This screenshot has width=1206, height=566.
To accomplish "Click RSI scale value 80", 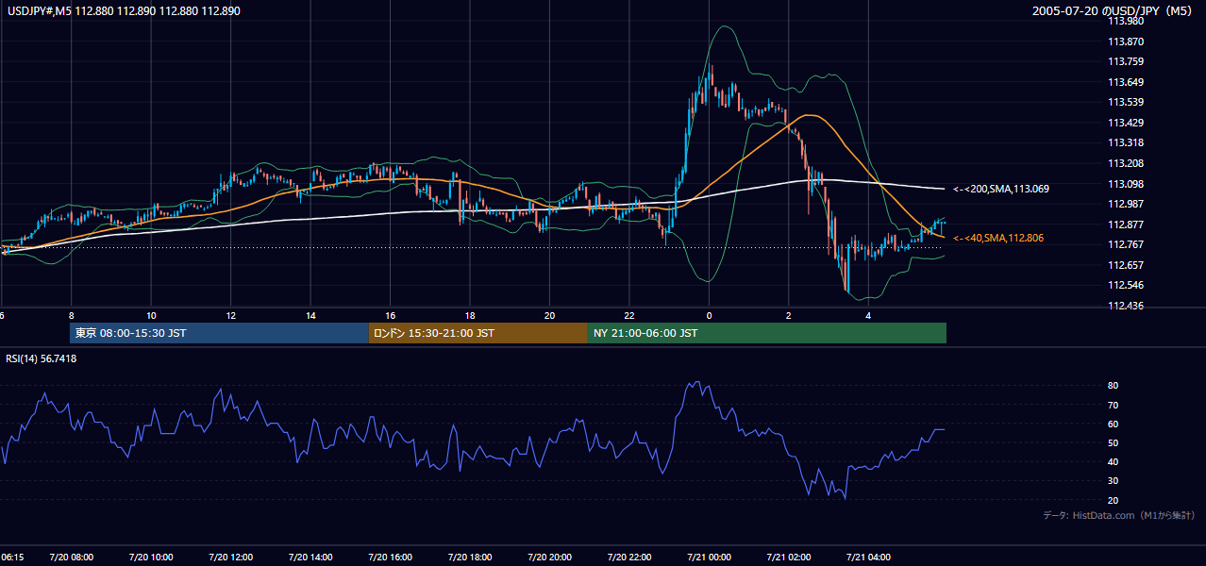I will [x=1114, y=386].
